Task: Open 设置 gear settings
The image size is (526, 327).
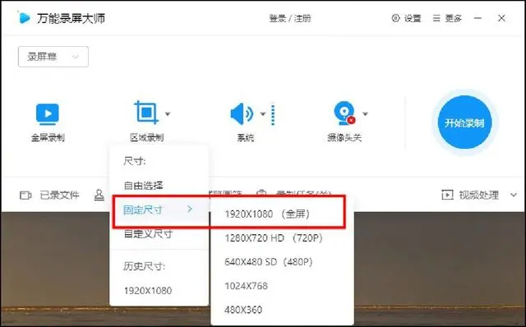Action: tap(406, 18)
